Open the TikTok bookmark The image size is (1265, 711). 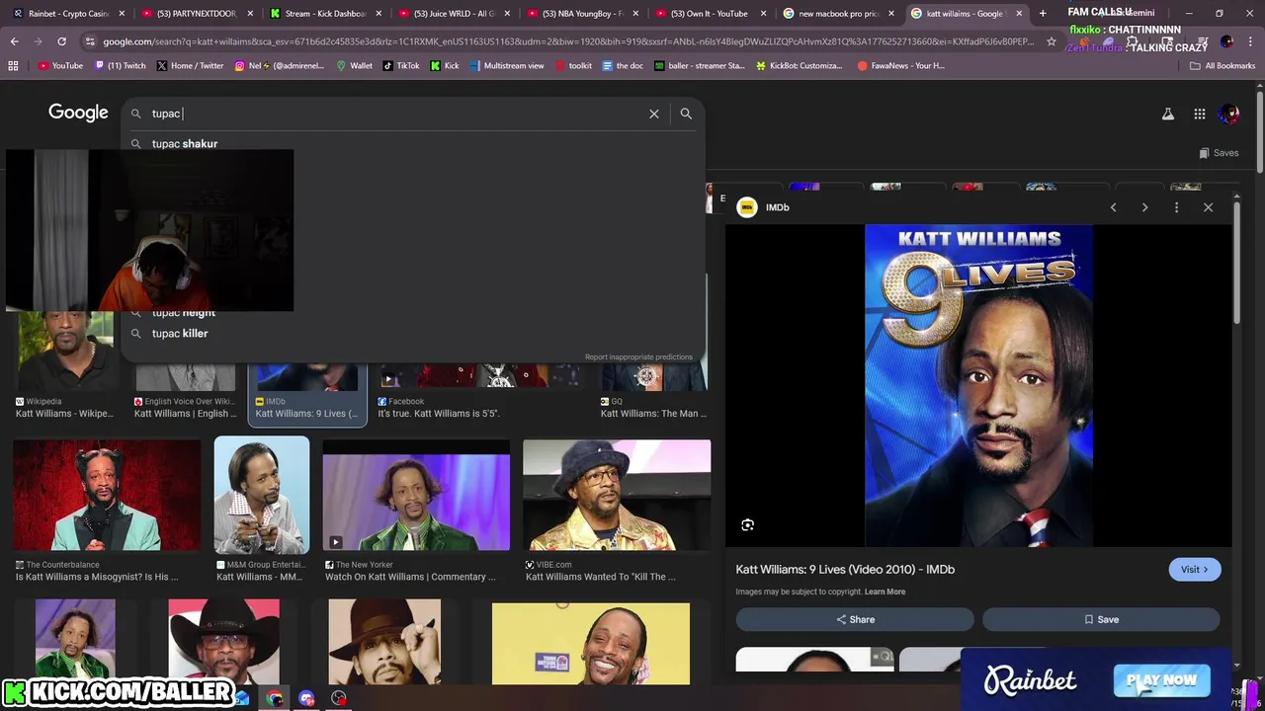click(x=401, y=65)
